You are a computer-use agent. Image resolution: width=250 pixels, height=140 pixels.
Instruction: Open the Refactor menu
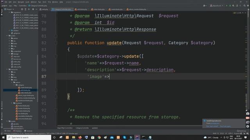(x=34, y=2)
